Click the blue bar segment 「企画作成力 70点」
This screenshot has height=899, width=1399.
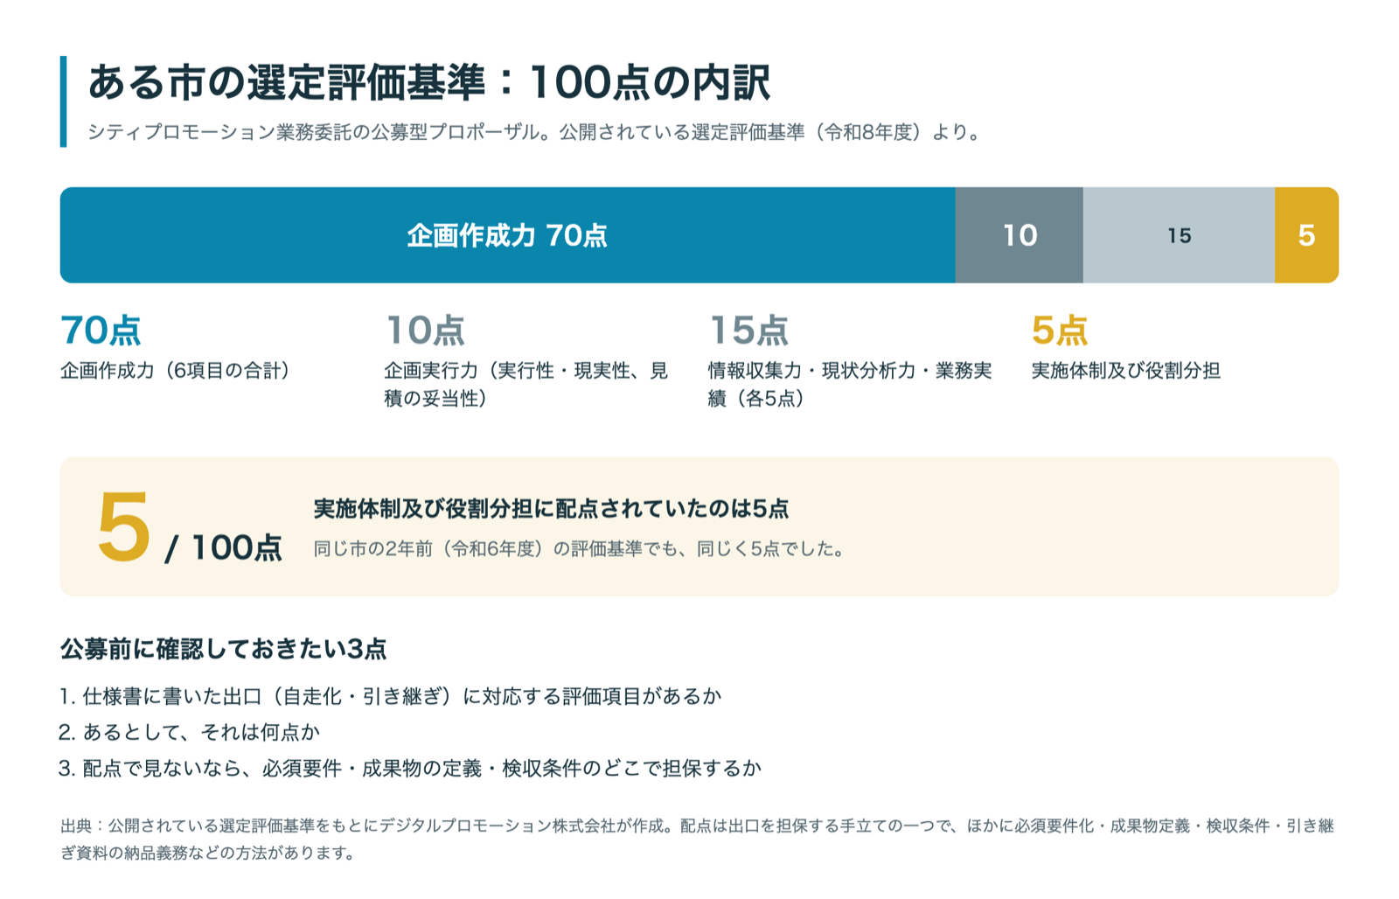[x=507, y=235]
